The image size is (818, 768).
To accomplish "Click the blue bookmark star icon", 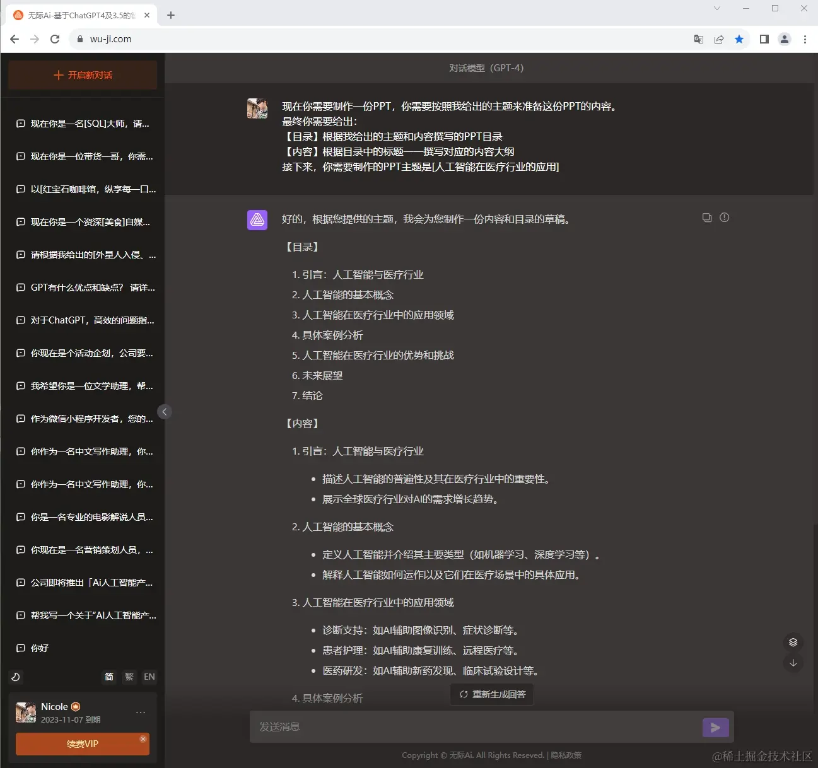I will [739, 39].
